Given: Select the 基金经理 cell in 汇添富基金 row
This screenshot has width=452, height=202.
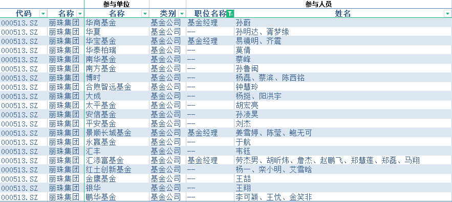Looking at the screenshot, I should [x=210, y=160].
